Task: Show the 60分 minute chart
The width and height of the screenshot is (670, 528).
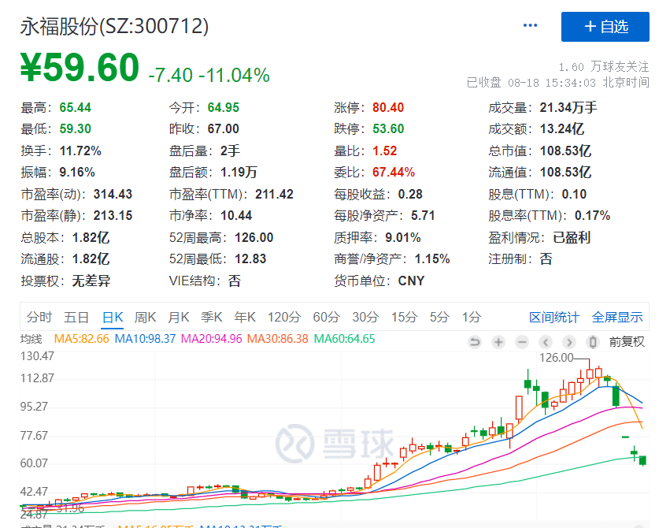Action: tap(326, 318)
